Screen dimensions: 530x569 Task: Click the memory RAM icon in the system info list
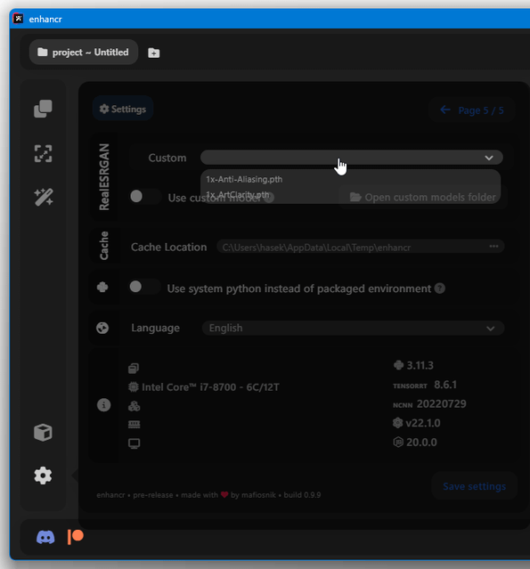(x=134, y=425)
